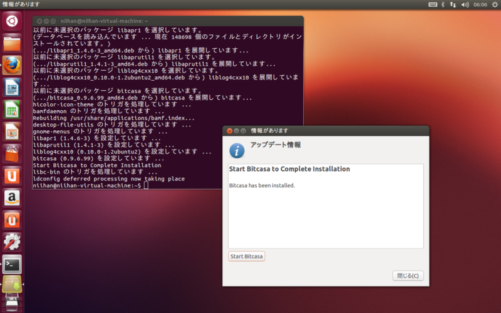Viewport: 501px width, 313px height.
Task: Open the keyboard input indicator
Action: point(433,4)
